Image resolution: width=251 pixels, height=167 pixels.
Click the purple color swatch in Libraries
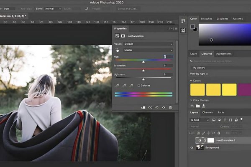pos(244,90)
